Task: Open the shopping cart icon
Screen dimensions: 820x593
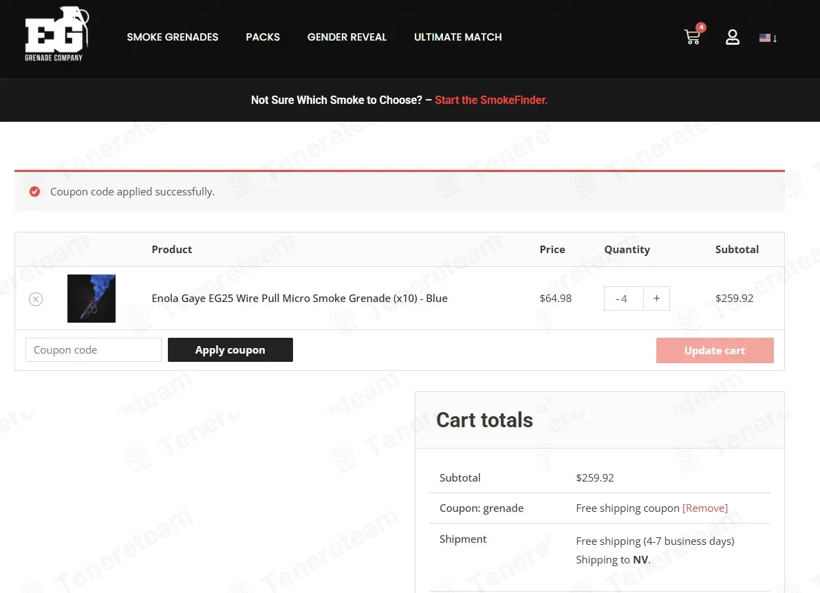Action: 693,37
